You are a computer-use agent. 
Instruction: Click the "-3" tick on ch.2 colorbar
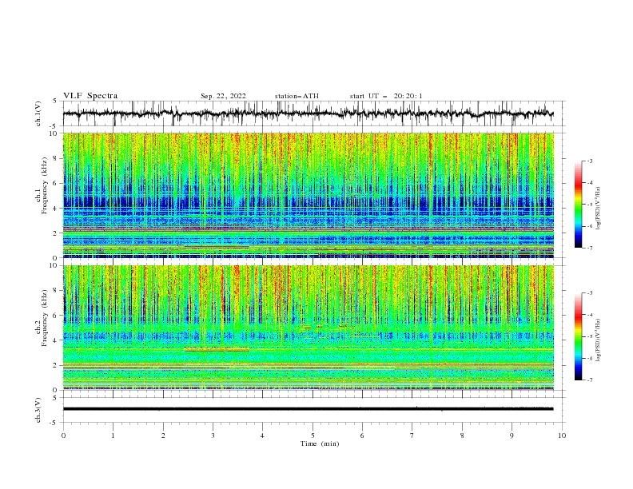(589, 293)
